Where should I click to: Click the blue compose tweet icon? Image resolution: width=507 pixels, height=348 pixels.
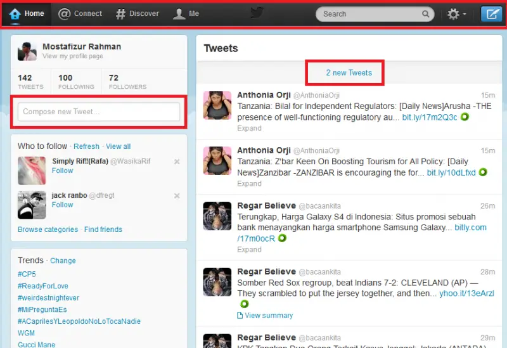tap(491, 14)
